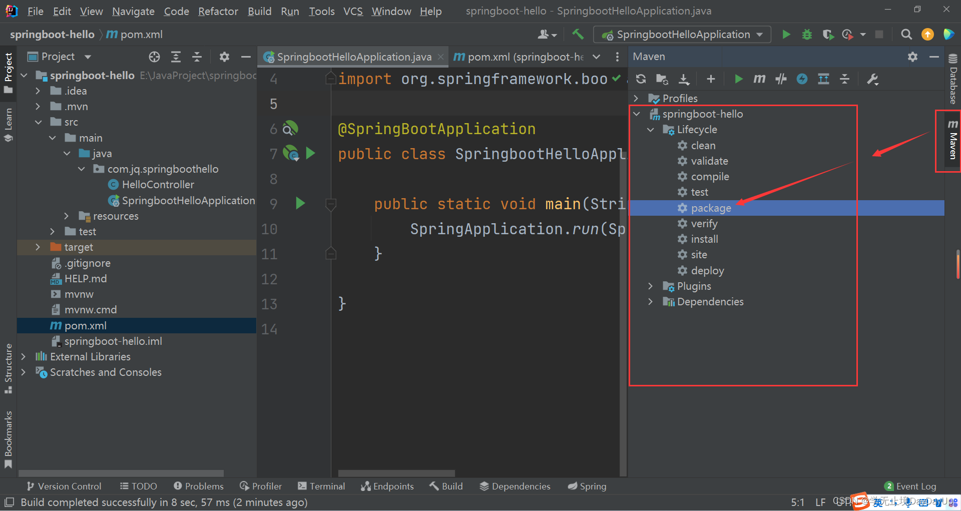The height and width of the screenshot is (511, 961).
Task: Click Download Sources and Documentation icon
Action: tap(684, 79)
